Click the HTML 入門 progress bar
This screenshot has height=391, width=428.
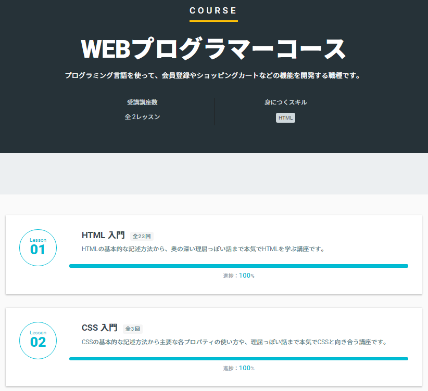pyautogui.click(x=238, y=266)
